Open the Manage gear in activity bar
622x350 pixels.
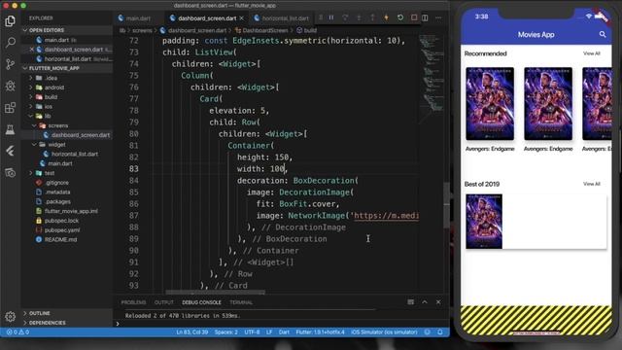pos(11,316)
